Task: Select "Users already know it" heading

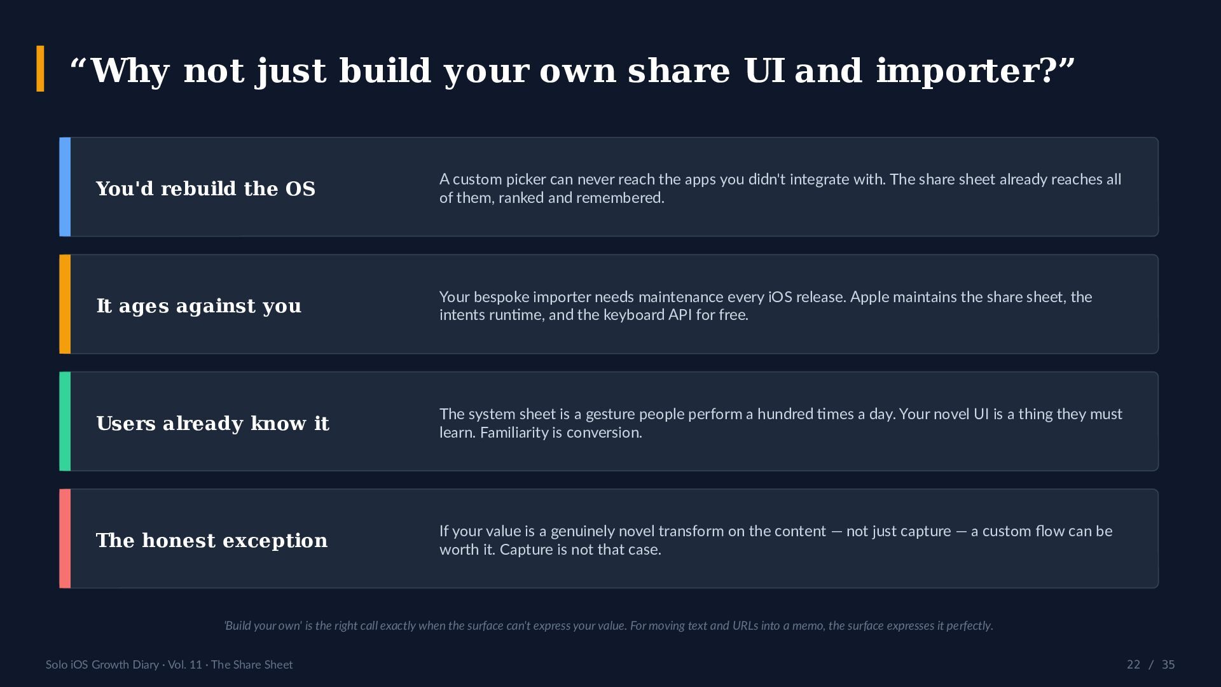Action: (212, 424)
